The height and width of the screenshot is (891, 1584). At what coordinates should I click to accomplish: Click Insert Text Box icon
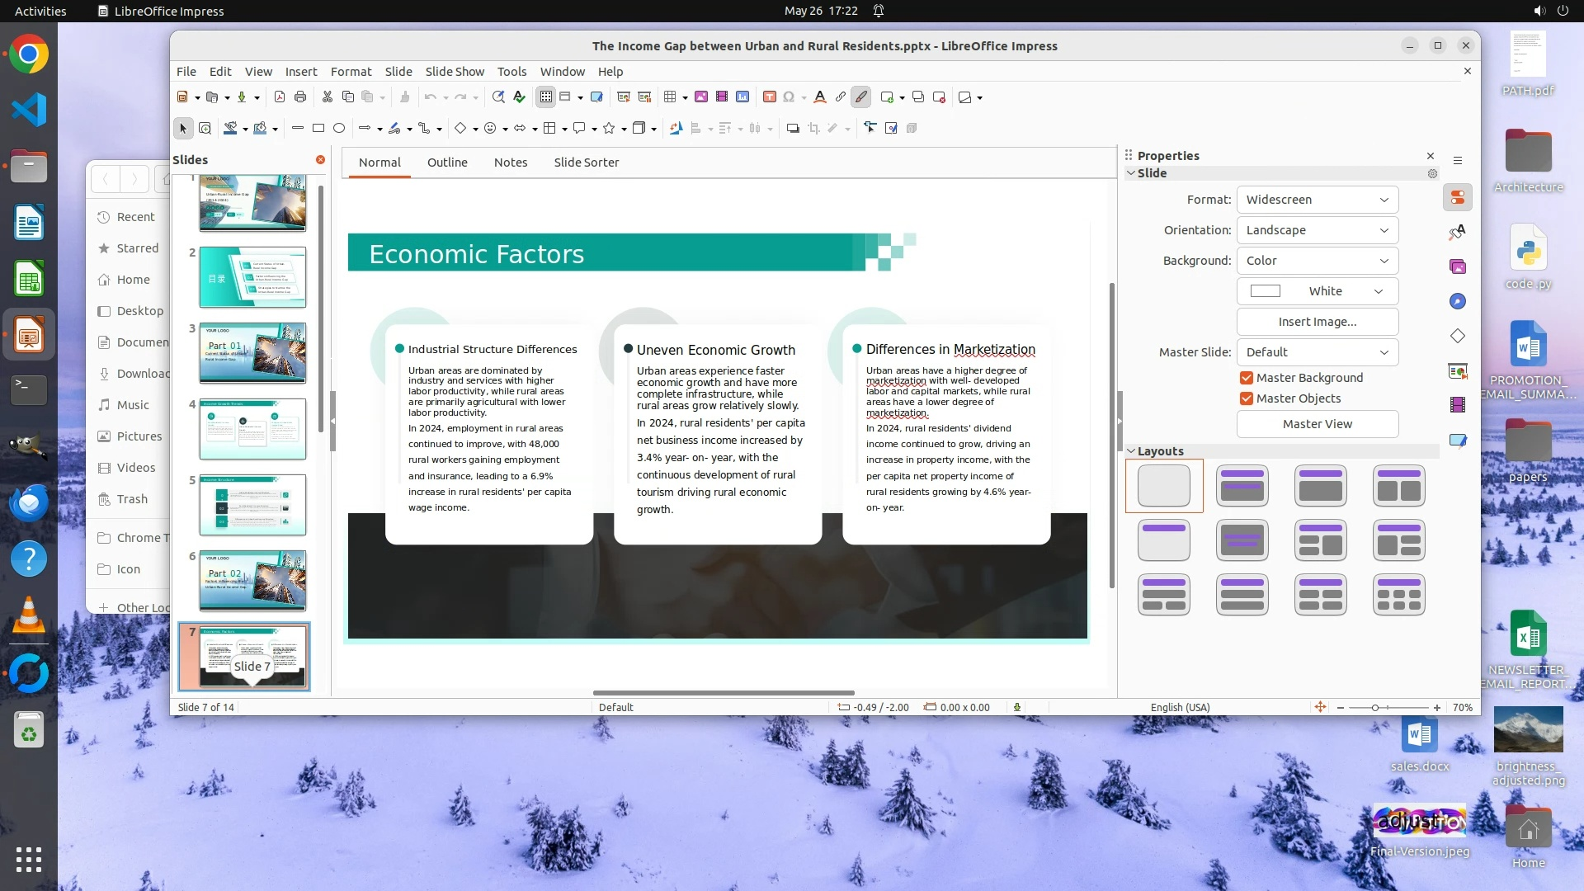click(769, 97)
